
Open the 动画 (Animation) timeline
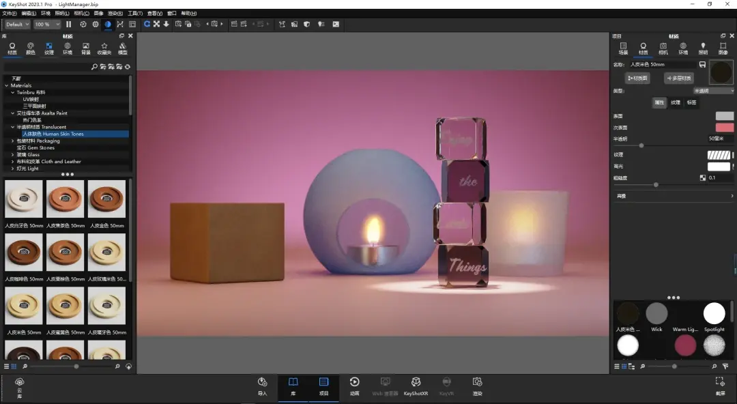tap(354, 387)
